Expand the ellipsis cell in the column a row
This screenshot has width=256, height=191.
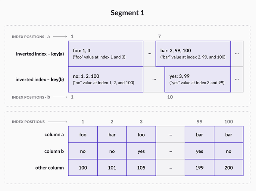coord(170,135)
